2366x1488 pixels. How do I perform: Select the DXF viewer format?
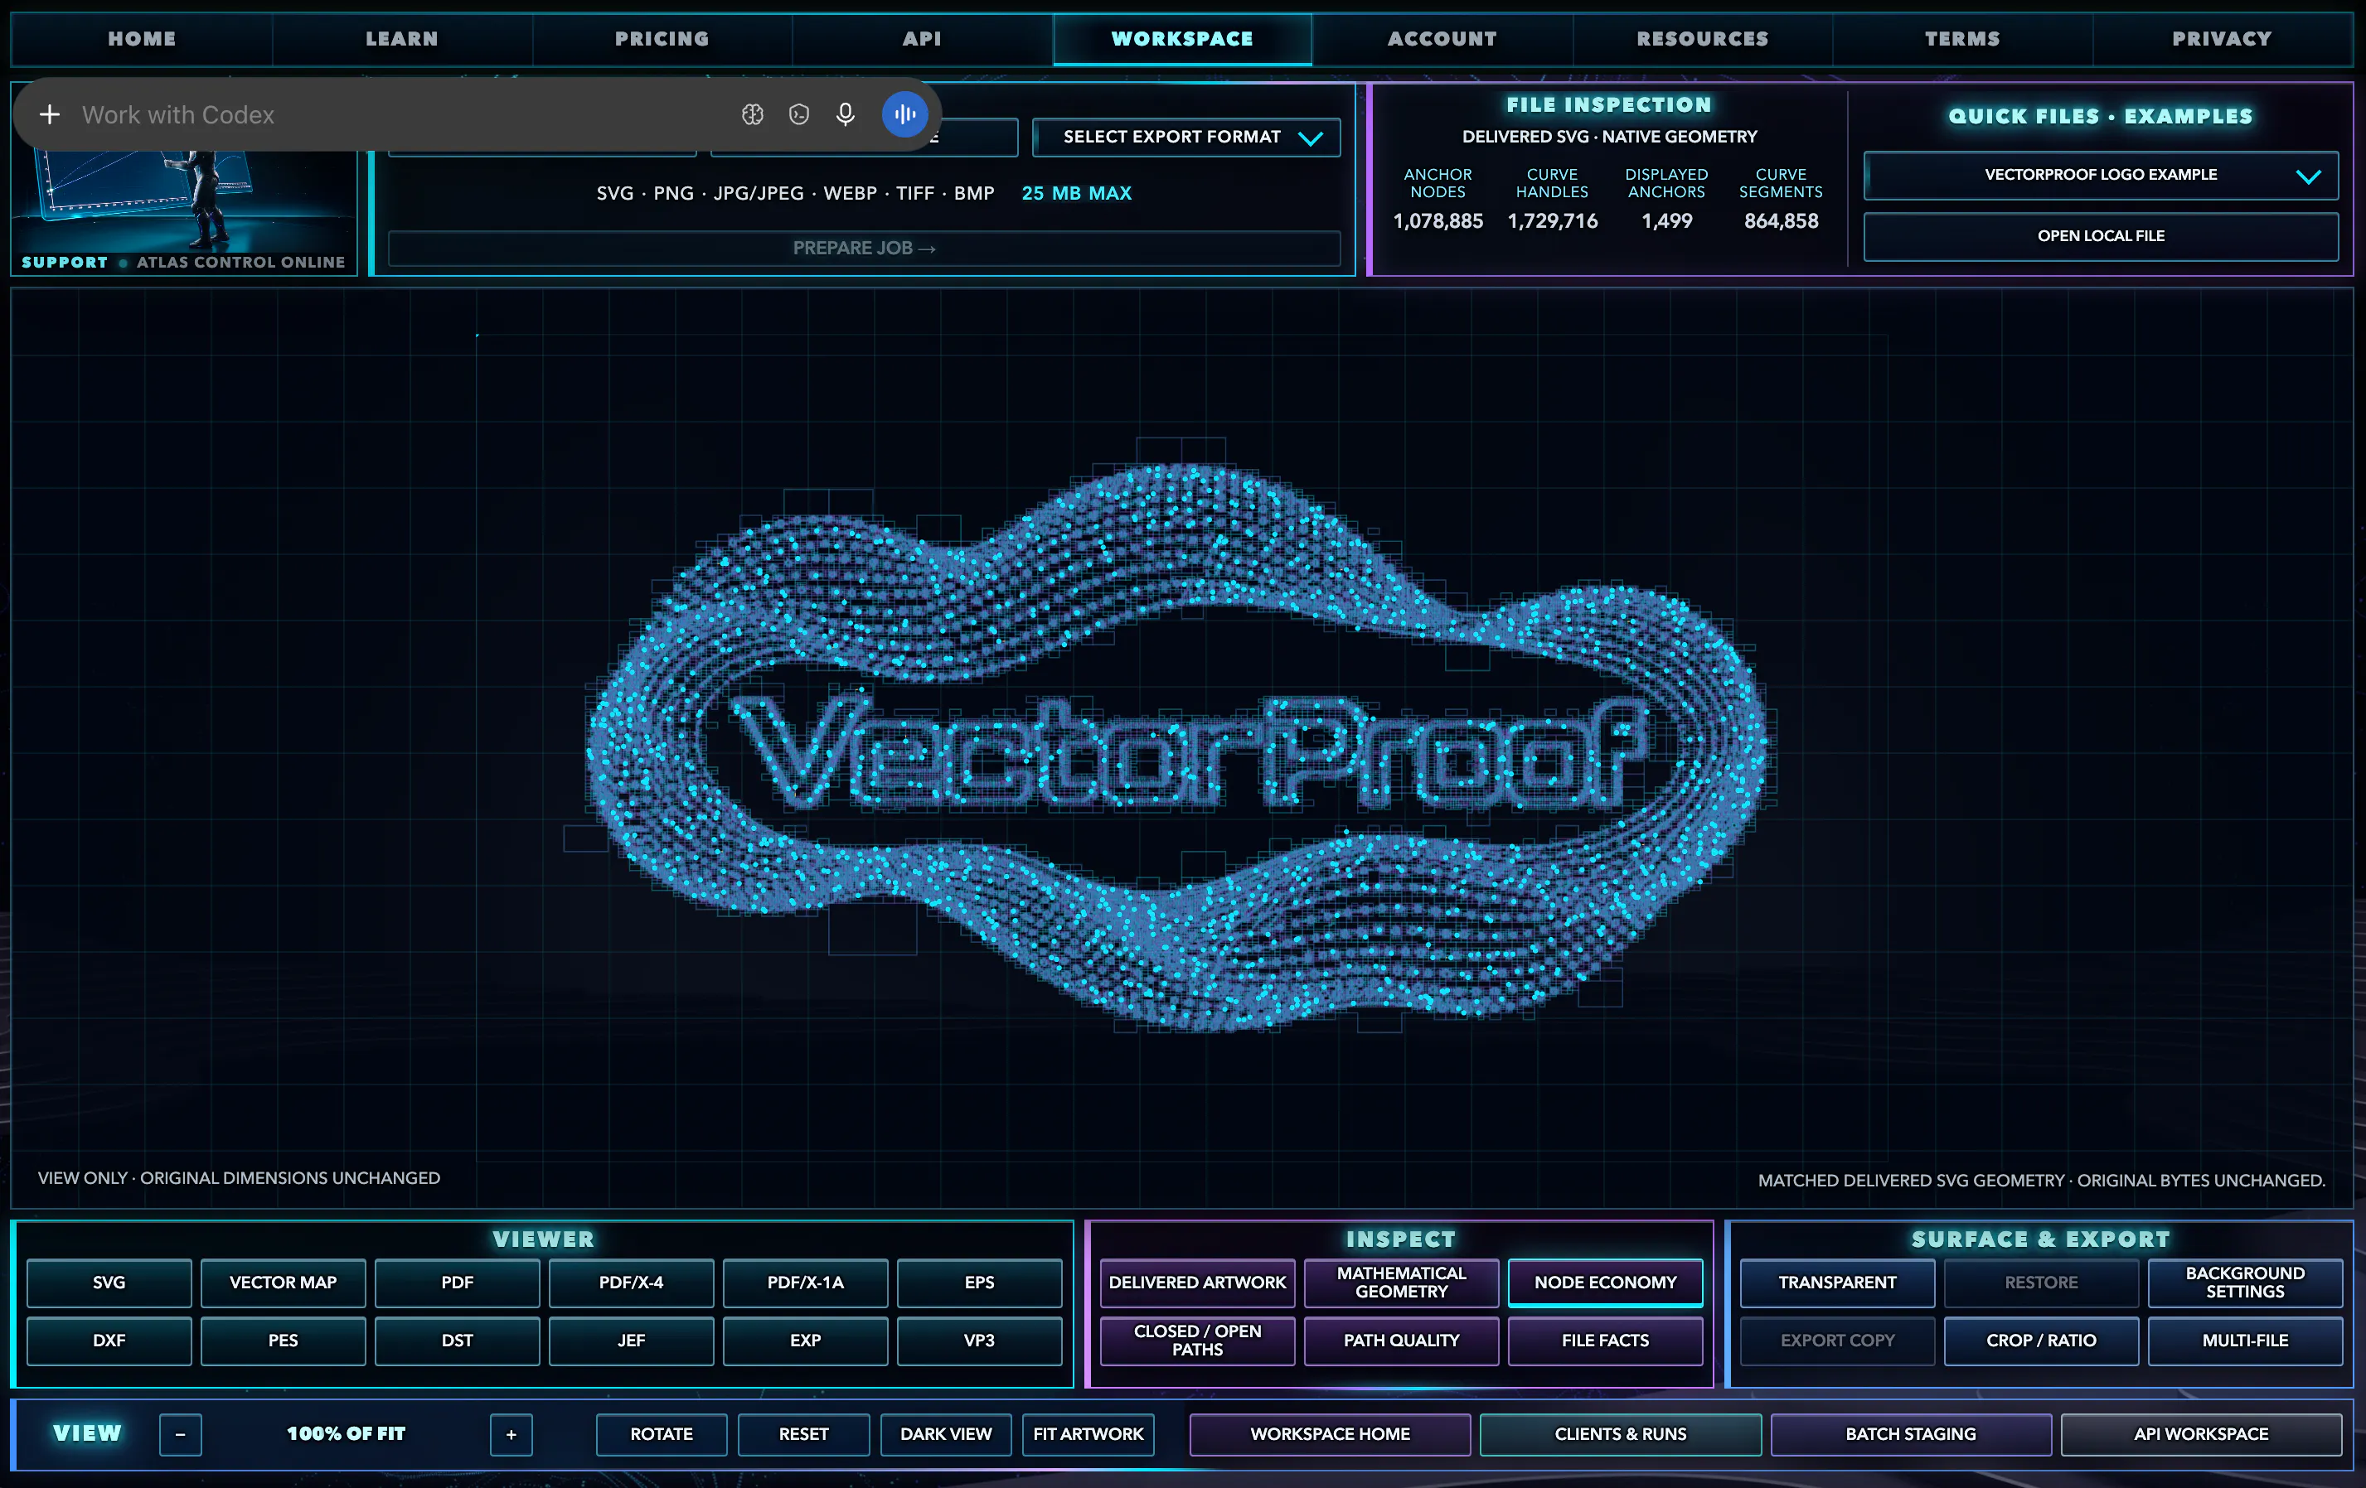click(109, 1341)
